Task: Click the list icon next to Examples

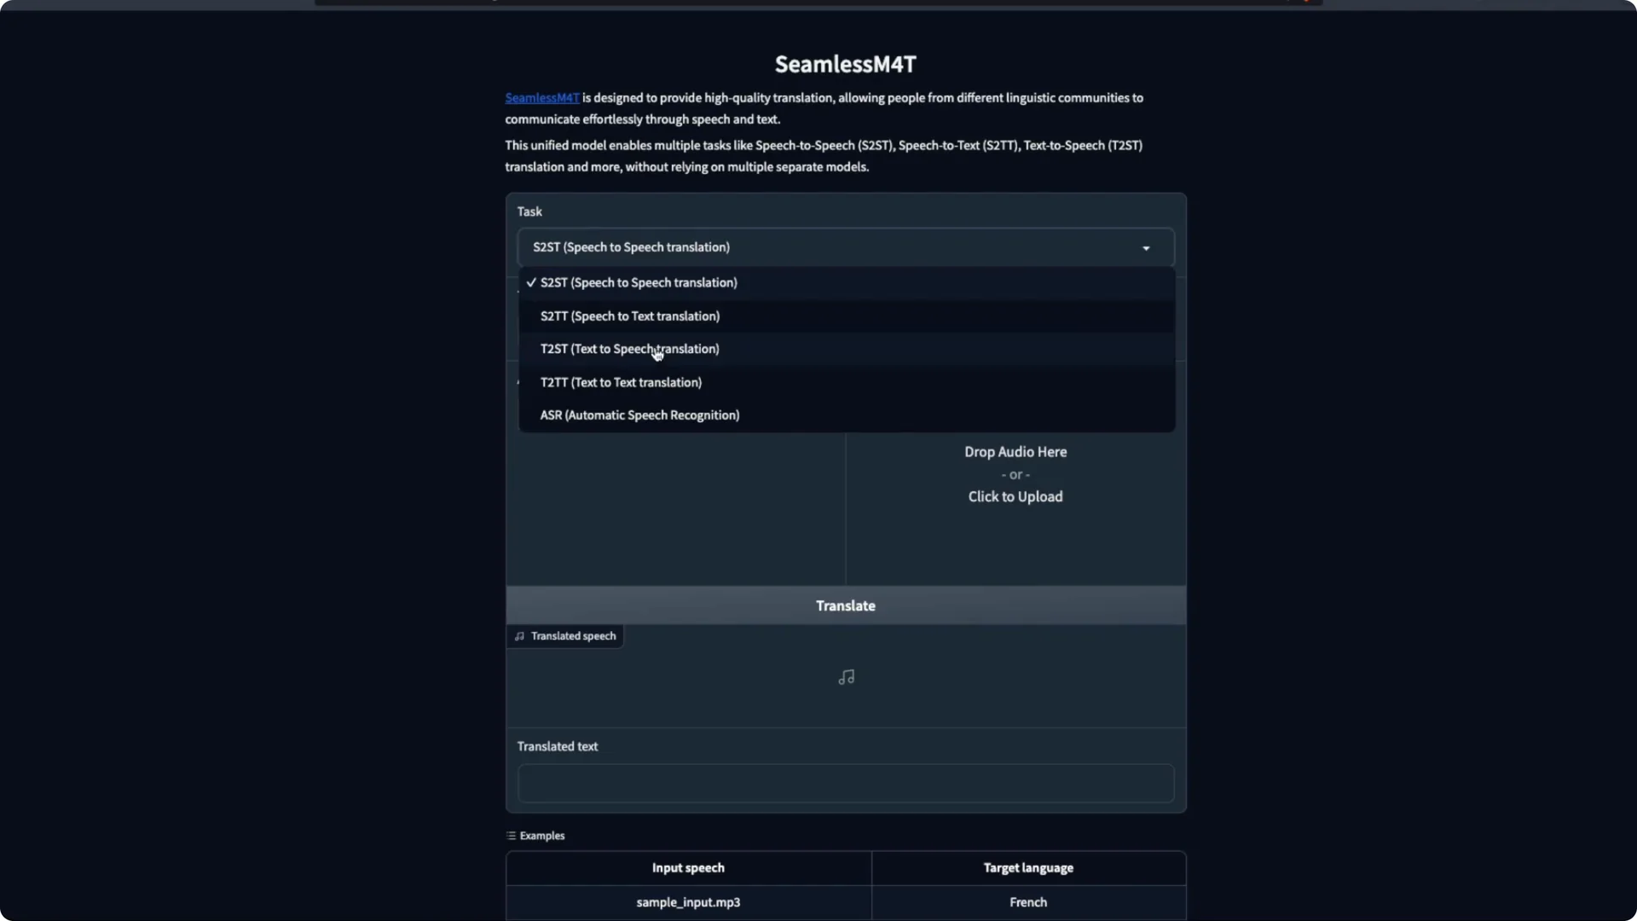Action: click(x=511, y=836)
